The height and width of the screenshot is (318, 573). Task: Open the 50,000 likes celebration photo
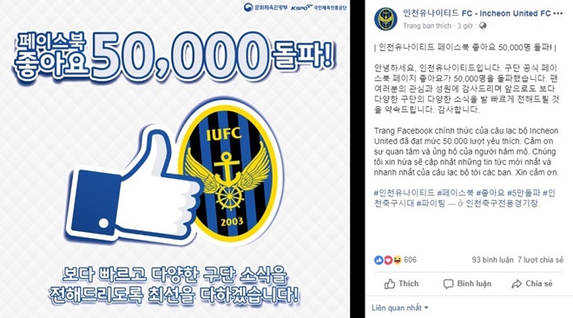click(175, 159)
